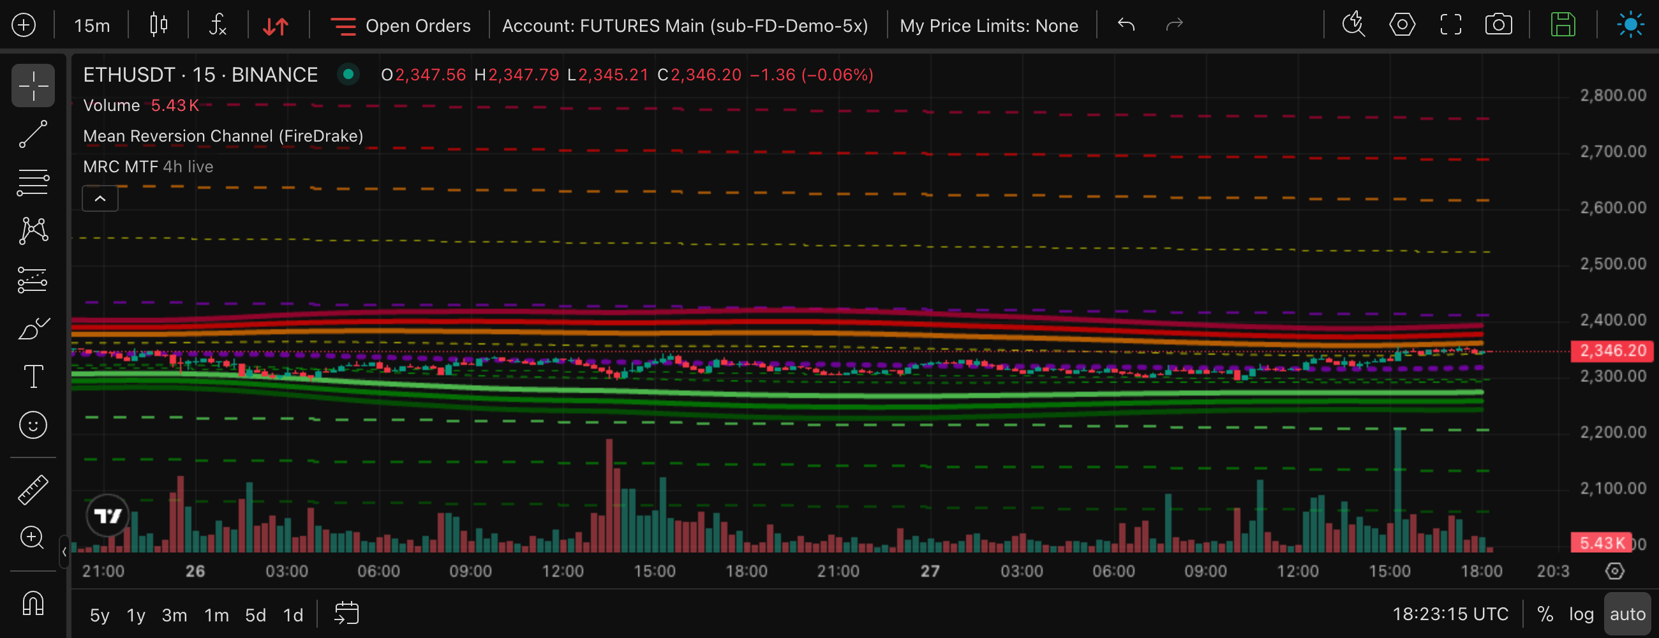Set chart range to 1m
This screenshot has width=1659, height=638.
tap(216, 615)
